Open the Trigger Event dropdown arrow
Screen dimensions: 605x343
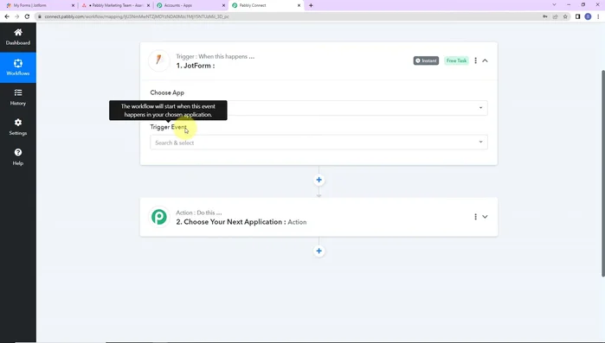[480, 142]
